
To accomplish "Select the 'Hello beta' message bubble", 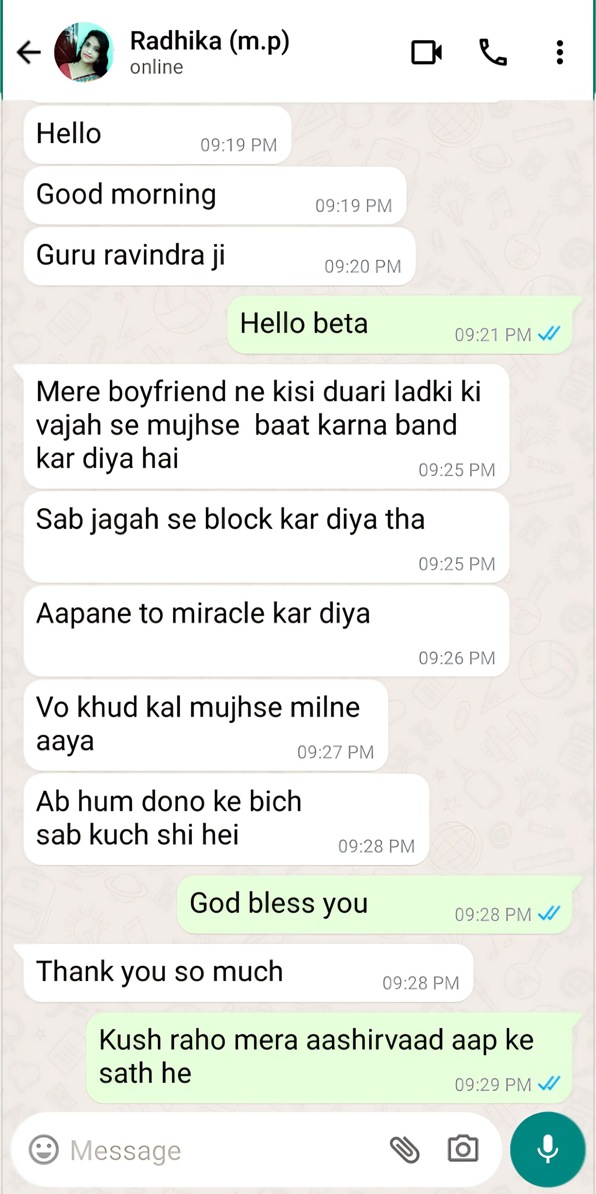I will tap(399, 325).
